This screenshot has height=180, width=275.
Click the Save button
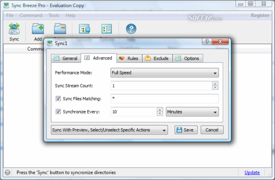click(186, 130)
